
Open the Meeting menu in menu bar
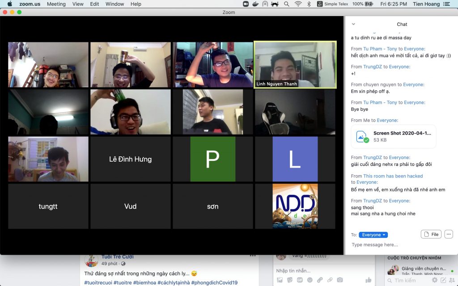click(x=56, y=4)
